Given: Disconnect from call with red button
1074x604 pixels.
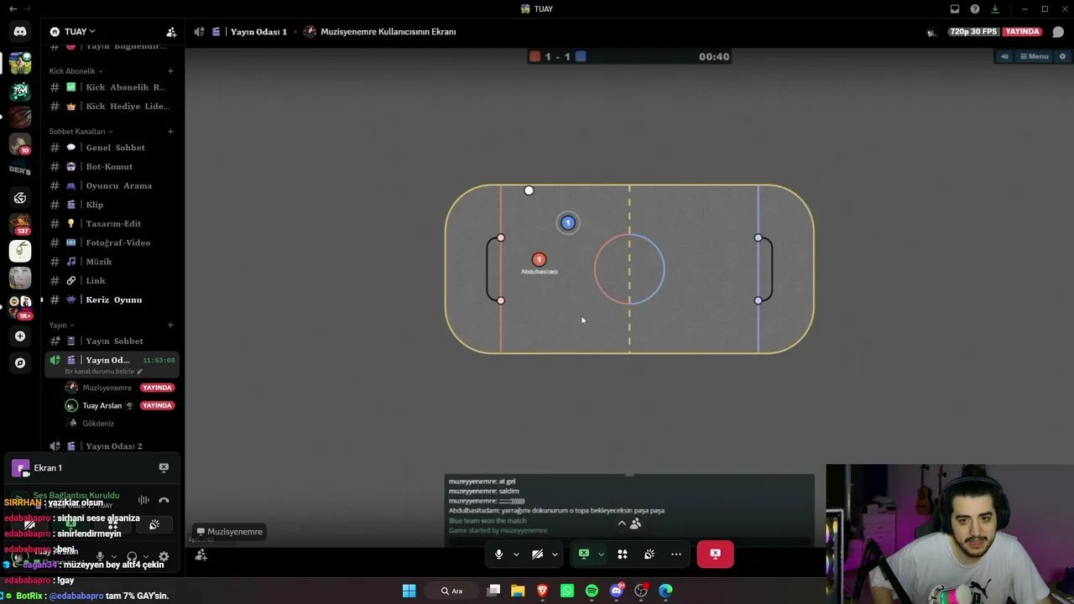Looking at the screenshot, I should click(715, 554).
